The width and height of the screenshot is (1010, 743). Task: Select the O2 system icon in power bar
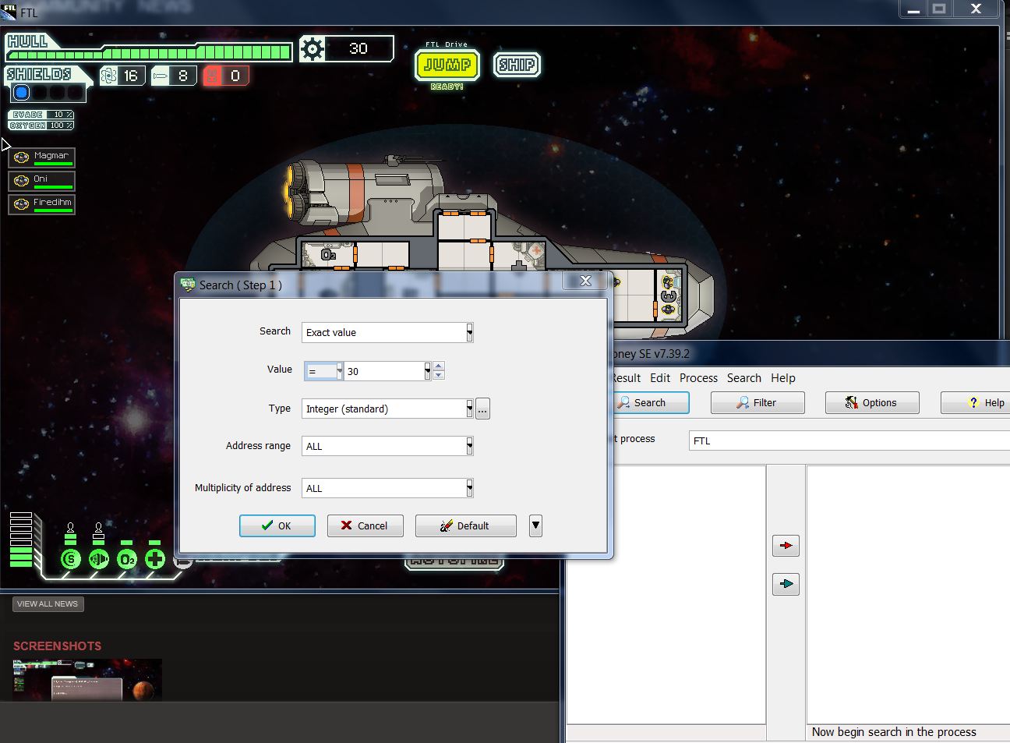[x=127, y=558]
